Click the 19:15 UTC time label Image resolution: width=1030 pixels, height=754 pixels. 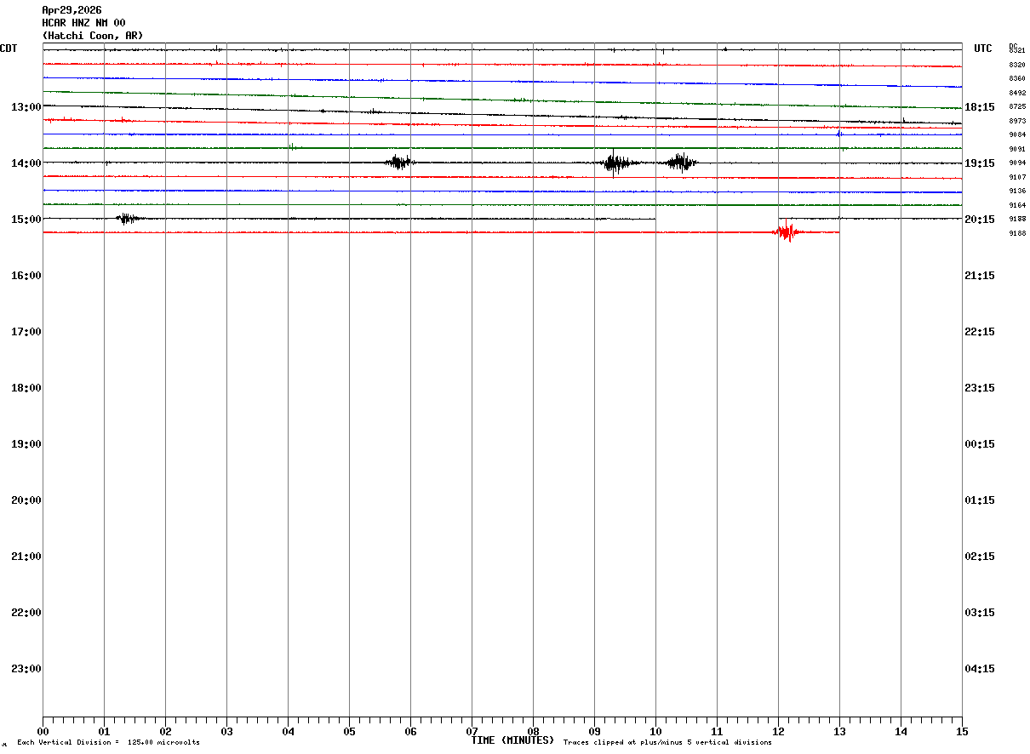click(x=980, y=163)
